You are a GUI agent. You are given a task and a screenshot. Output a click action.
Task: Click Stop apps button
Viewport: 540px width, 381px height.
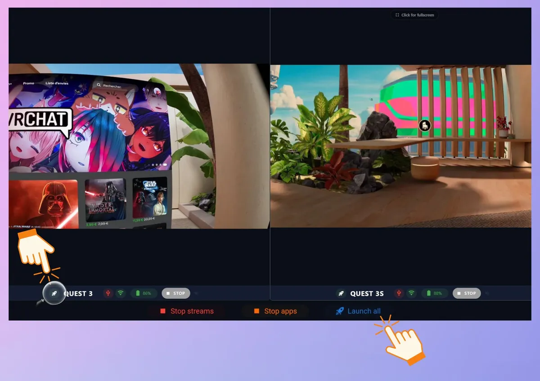[275, 311]
